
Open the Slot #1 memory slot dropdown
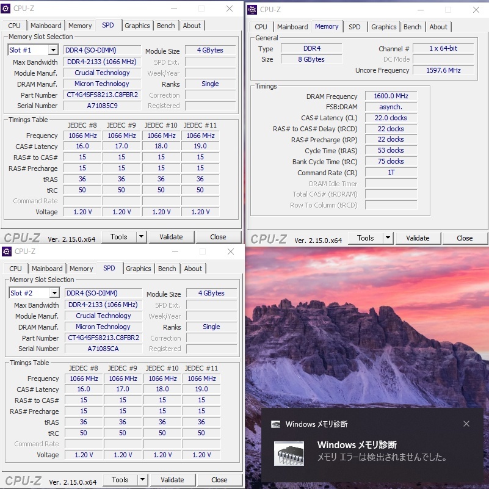pyautogui.click(x=53, y=50)
